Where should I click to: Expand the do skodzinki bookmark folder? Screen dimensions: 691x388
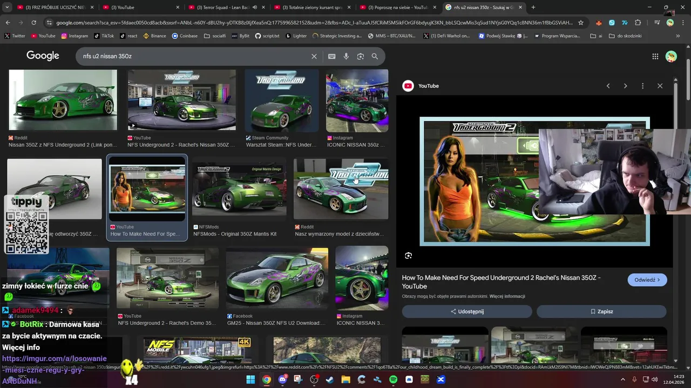pyautogui.click(x=625, y=36)
